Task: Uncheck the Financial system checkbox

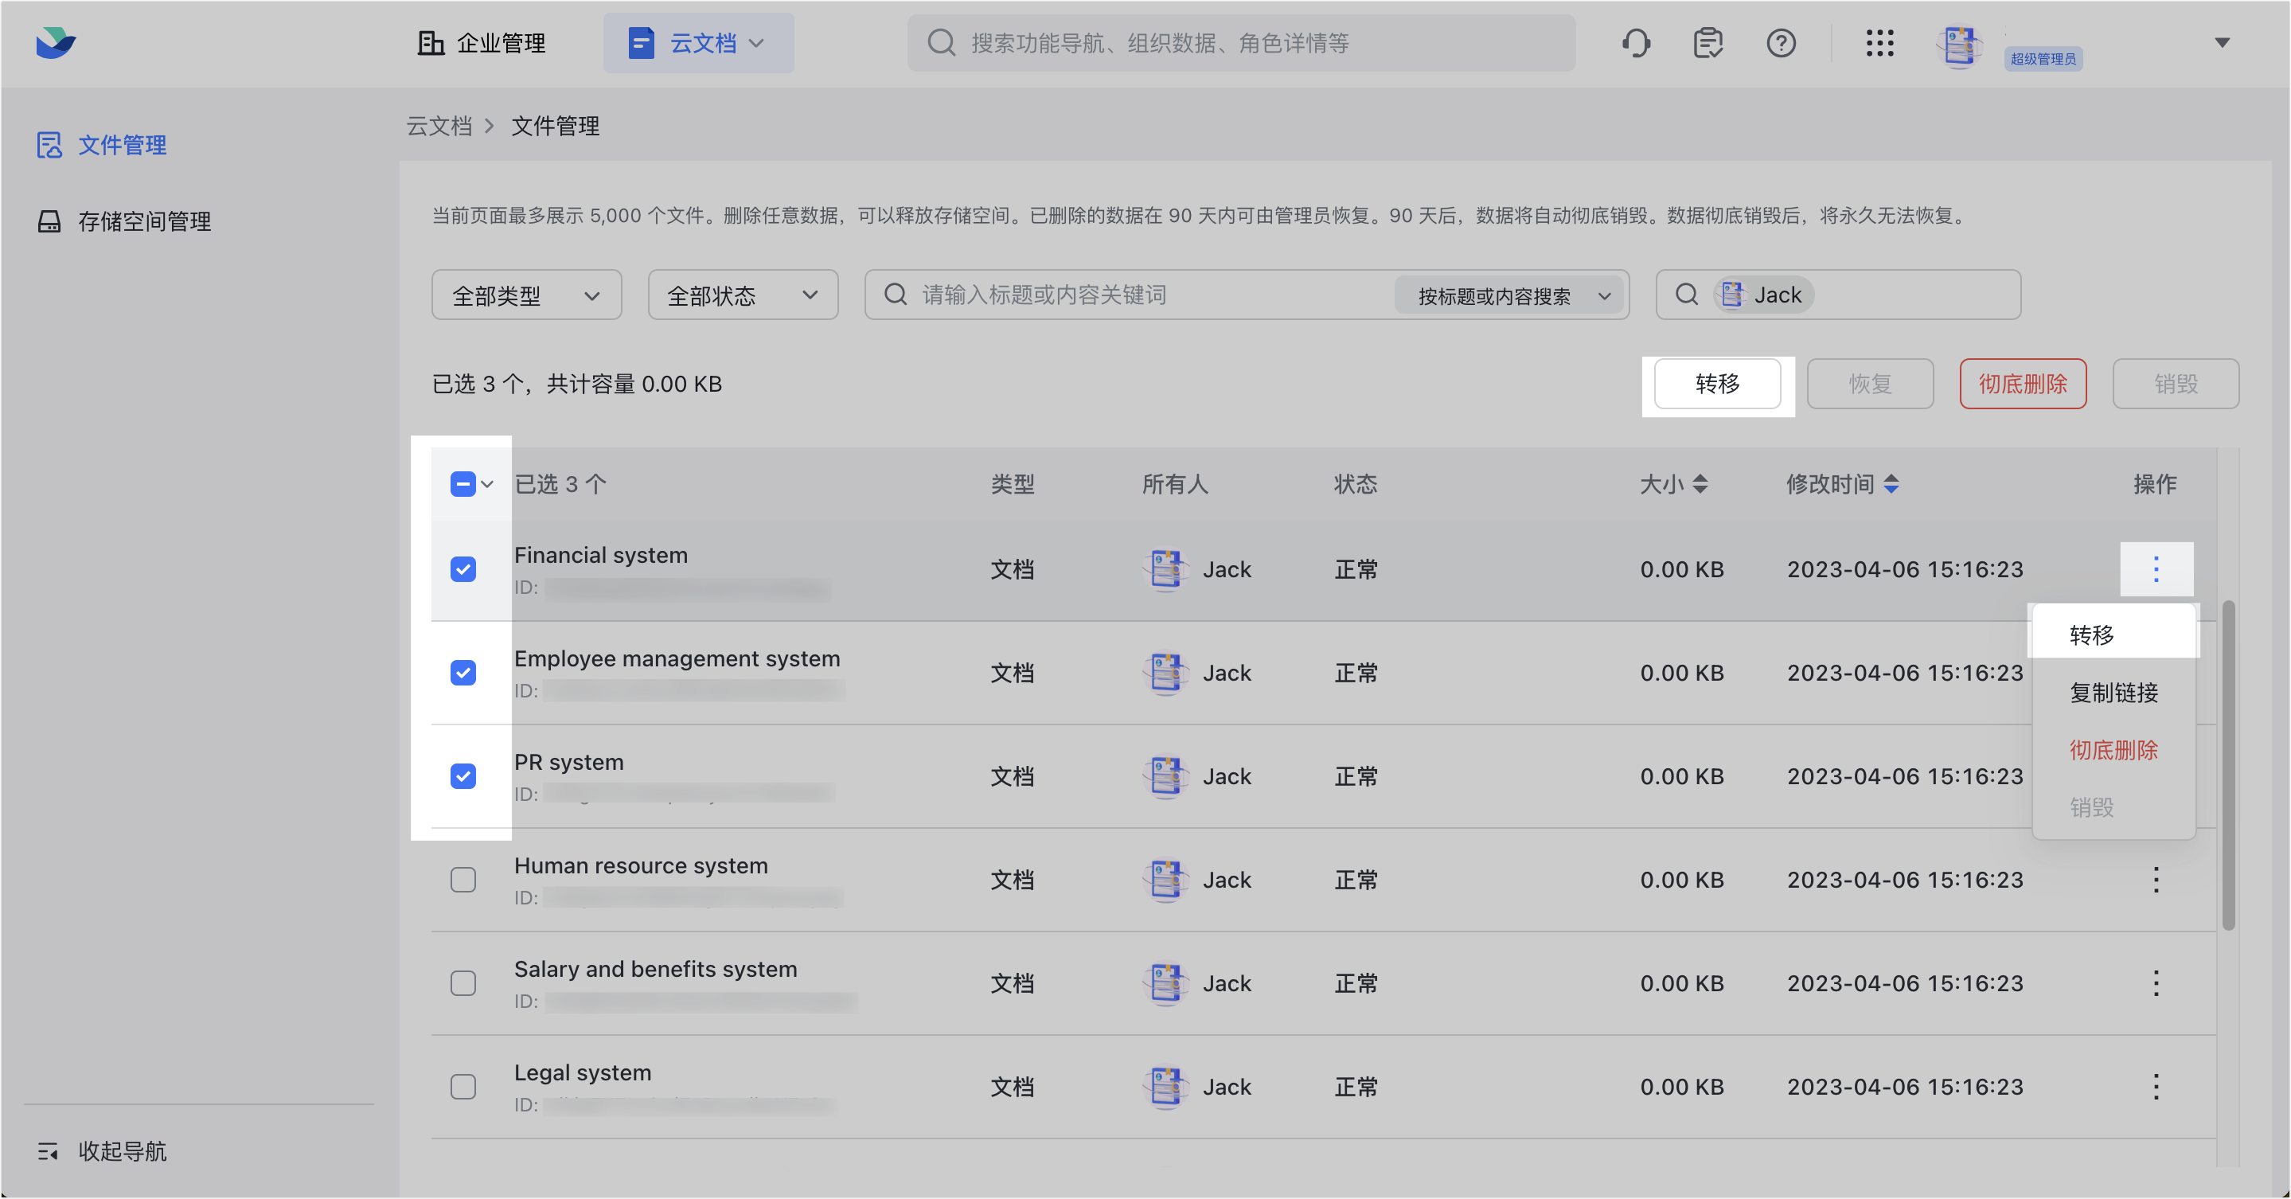Action: (x=462, y=569)
